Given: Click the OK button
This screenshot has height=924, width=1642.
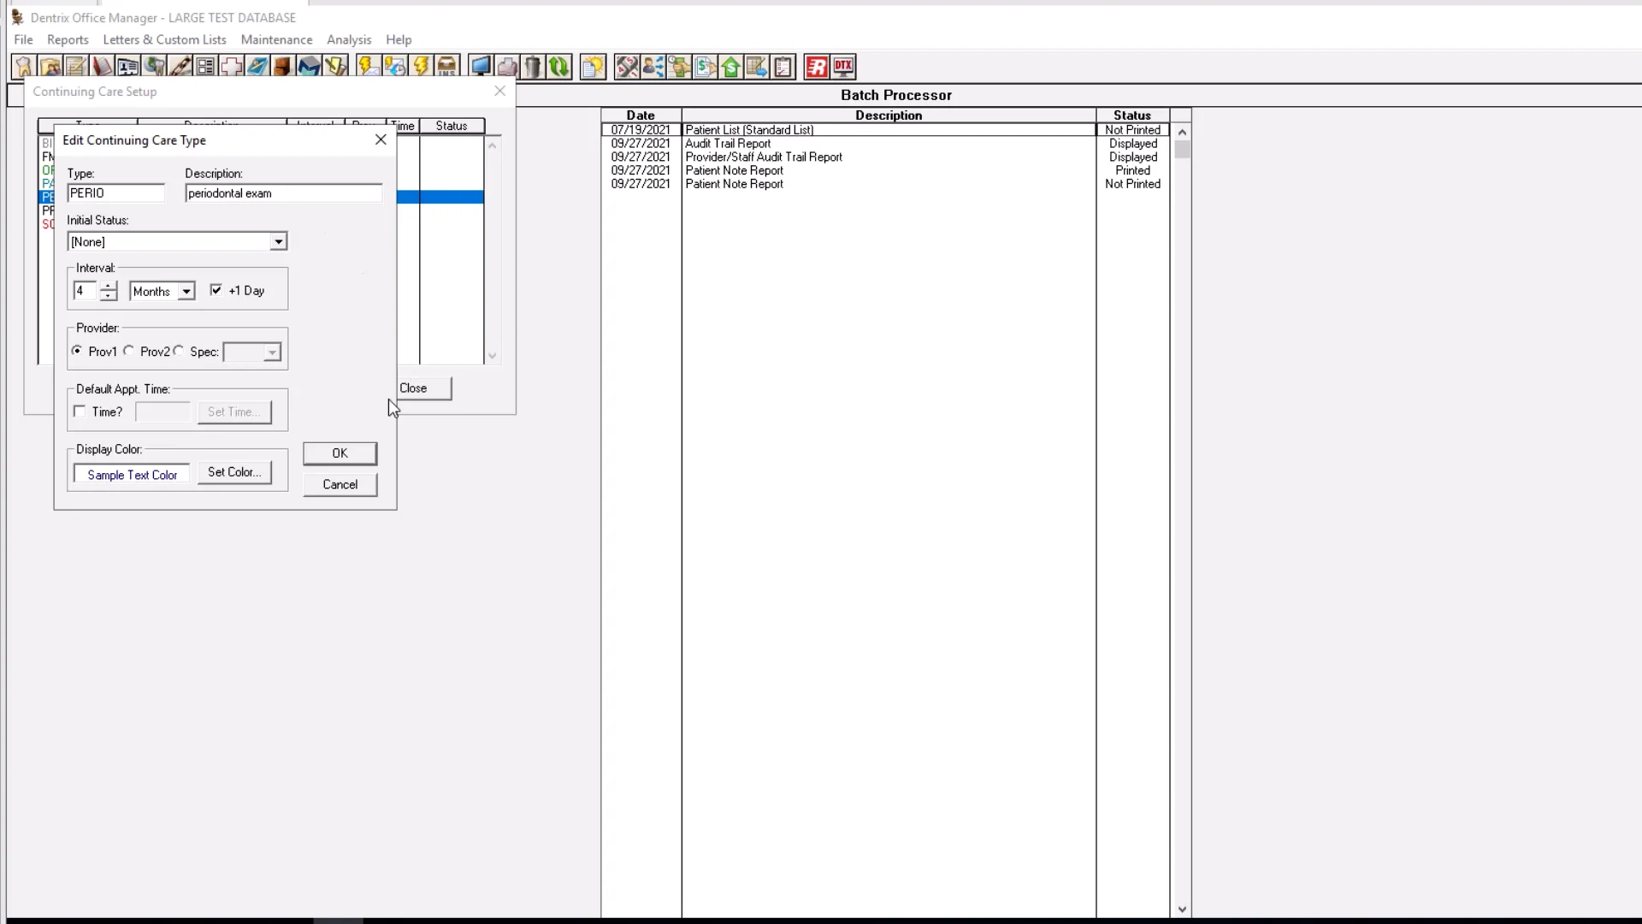Looking at the screenshot, I should [x=340, y=453].
